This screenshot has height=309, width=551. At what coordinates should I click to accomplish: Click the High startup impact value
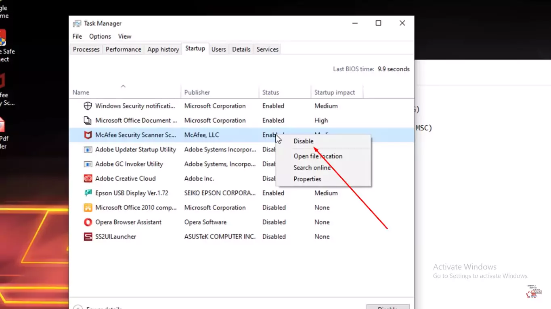321,120
